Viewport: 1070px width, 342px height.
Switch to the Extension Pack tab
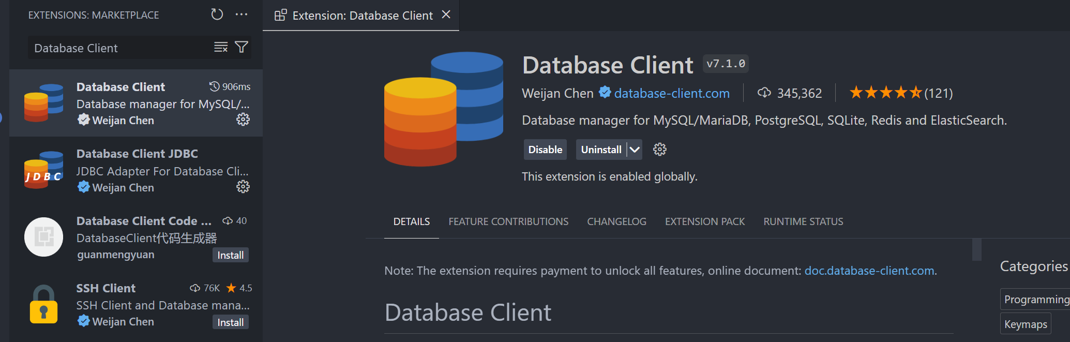coord(705,221)
